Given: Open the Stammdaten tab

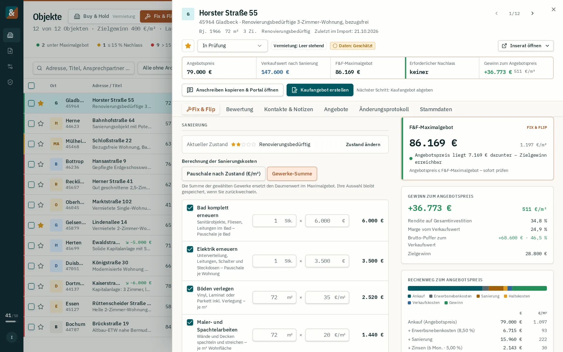Looking at the screenshot, I should point(436,109).
